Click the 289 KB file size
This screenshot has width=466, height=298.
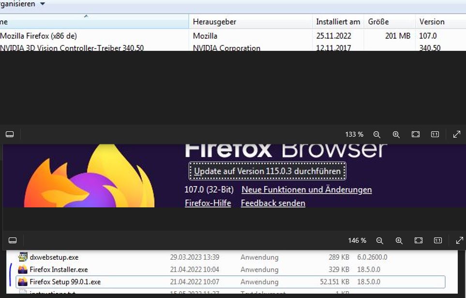[339, 257]
